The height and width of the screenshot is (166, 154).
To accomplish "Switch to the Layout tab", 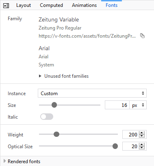I will (24, 5).
